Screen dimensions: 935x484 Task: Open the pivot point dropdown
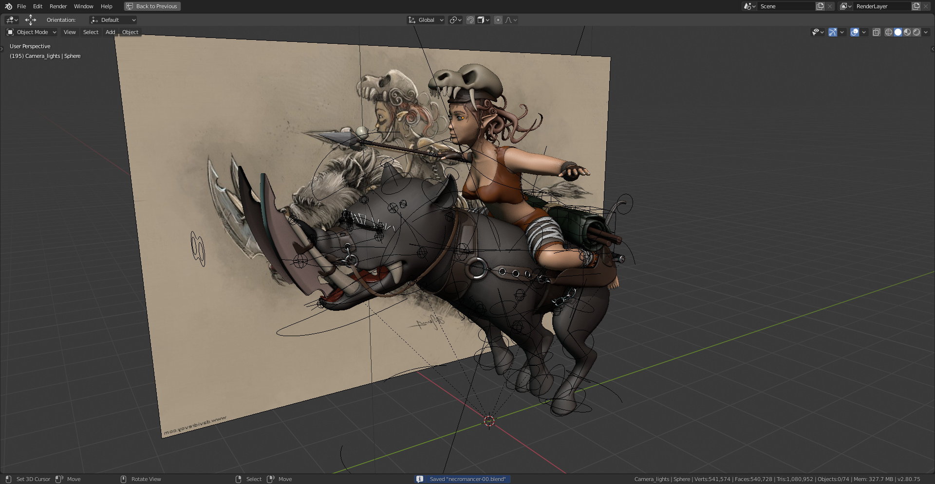(455, 20)
